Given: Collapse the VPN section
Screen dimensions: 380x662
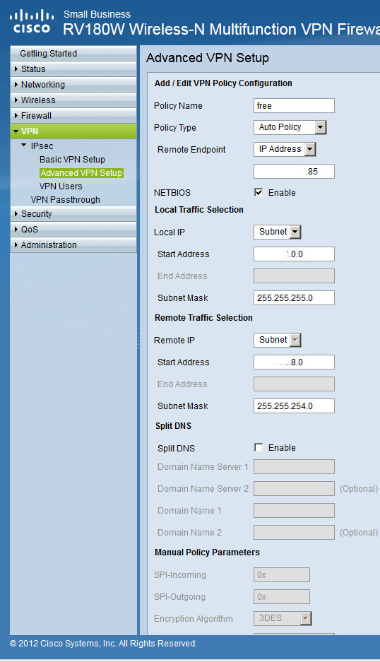Looking at the screenshot, I should tap(73, 131).
